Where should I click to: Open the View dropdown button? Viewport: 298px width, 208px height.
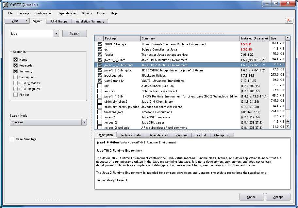17,21
